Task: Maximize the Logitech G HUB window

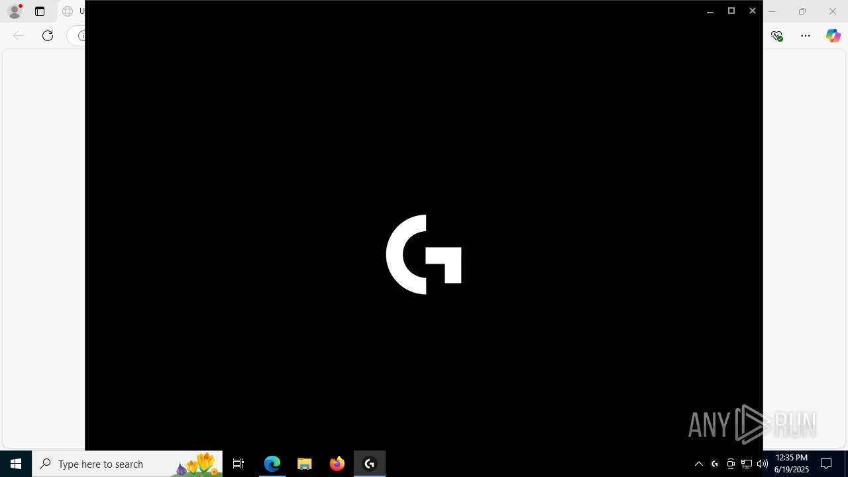Action: 731,11
